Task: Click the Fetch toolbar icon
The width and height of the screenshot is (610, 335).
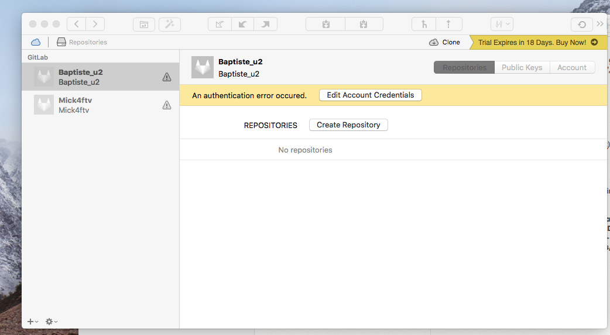Action: pos(220,25)
